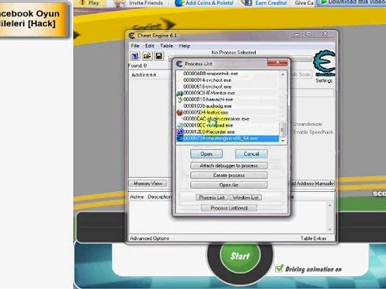Click Table Extras in status bar
Viewport: 386px width, 289px height.
click(x=313, y=238)
